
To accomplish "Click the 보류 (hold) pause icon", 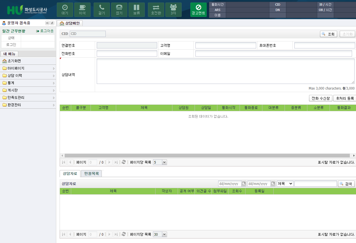I will pos(136,8).
